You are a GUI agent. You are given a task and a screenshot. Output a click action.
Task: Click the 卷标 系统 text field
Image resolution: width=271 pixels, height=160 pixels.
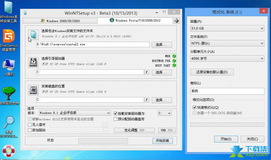point(227,91)
